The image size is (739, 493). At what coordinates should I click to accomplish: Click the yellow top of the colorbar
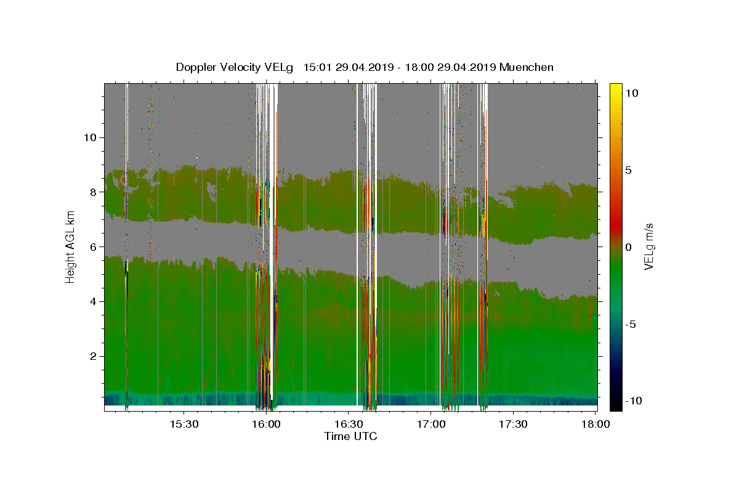(616, 88)
